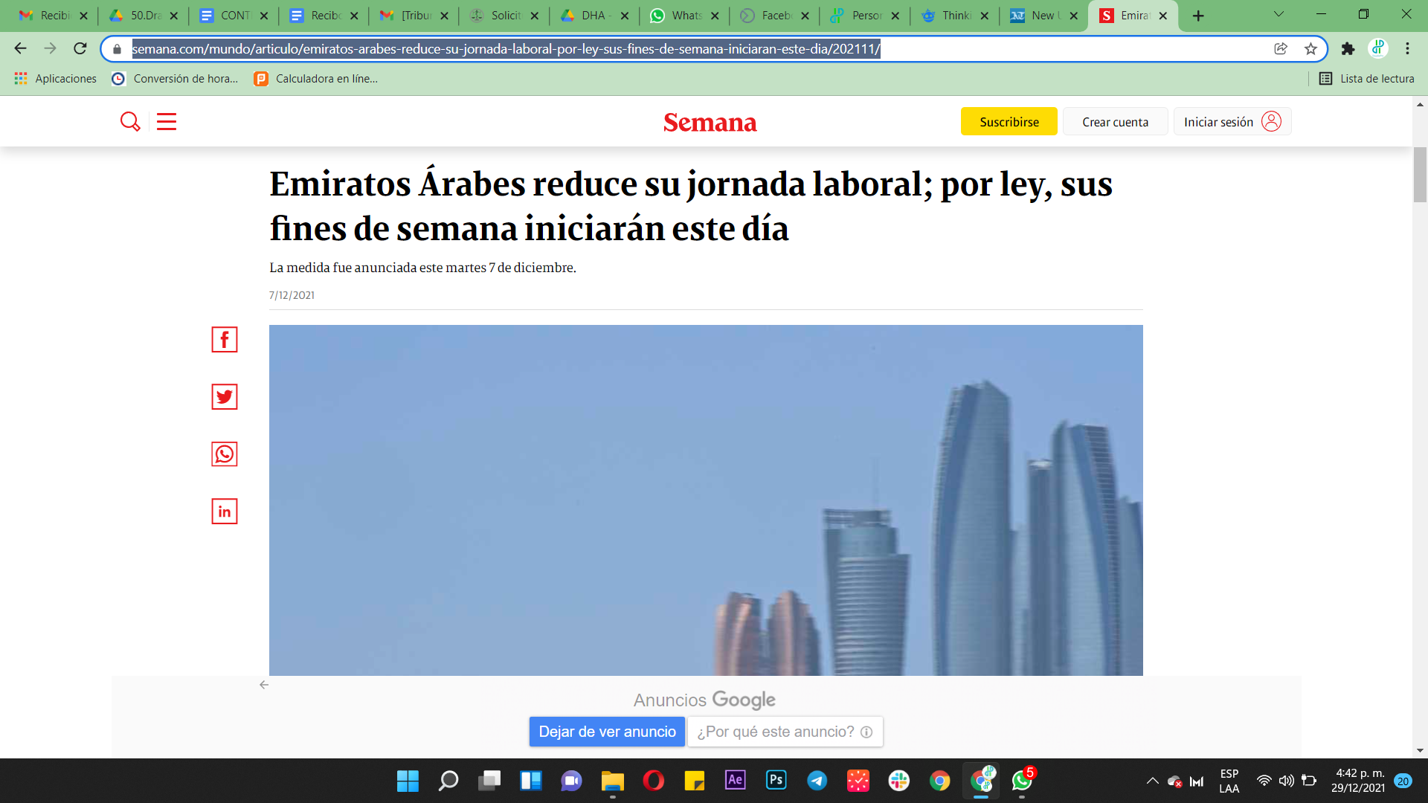Screen dimensions: 1428x803
Task: Open the Semana search magnifier icon
Action: (130, 121)
